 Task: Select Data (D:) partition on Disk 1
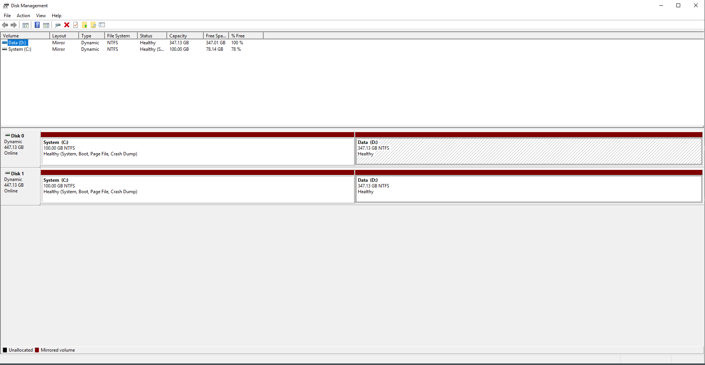(528, 189)
